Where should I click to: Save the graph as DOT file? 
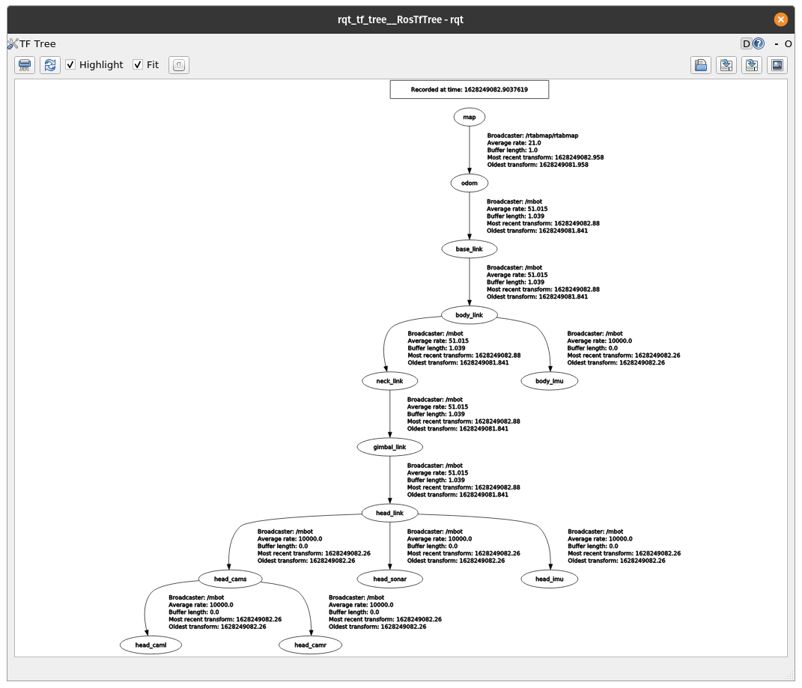(726, 65)
